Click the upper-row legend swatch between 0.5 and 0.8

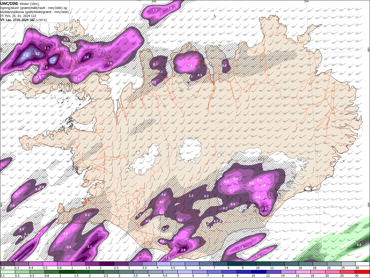(50, 264)
